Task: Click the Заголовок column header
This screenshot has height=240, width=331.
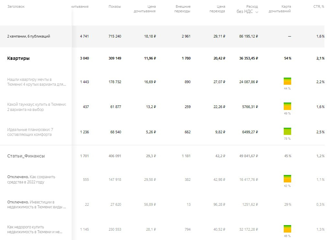Action: point(16,6)
